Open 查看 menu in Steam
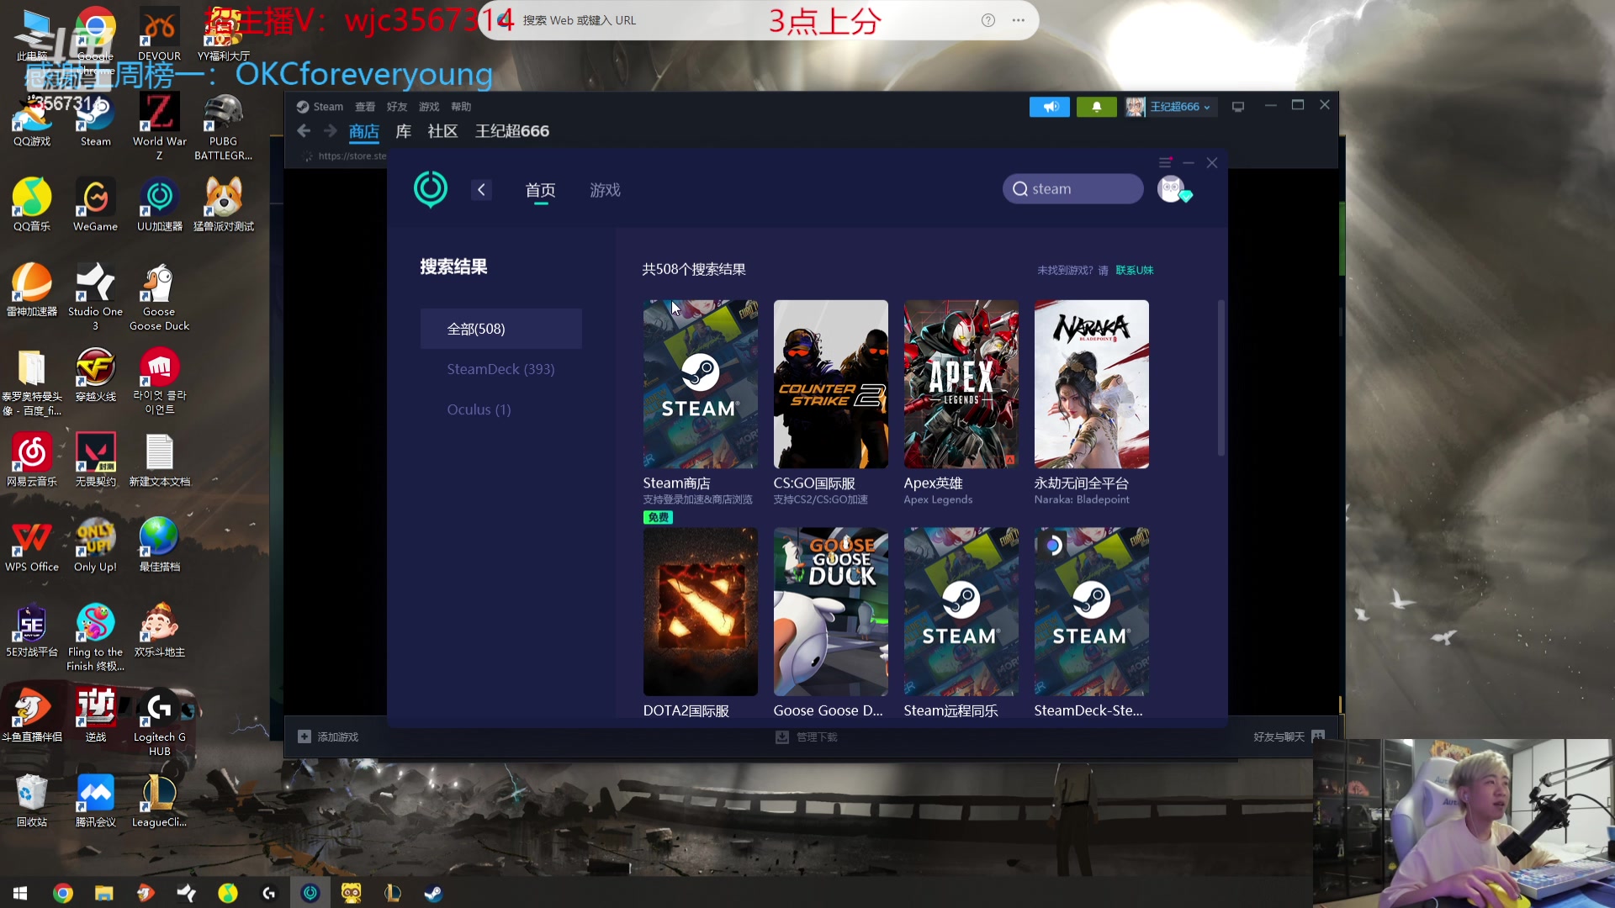The width and height of the screenshot is (1615, 908). click(365, 107)
